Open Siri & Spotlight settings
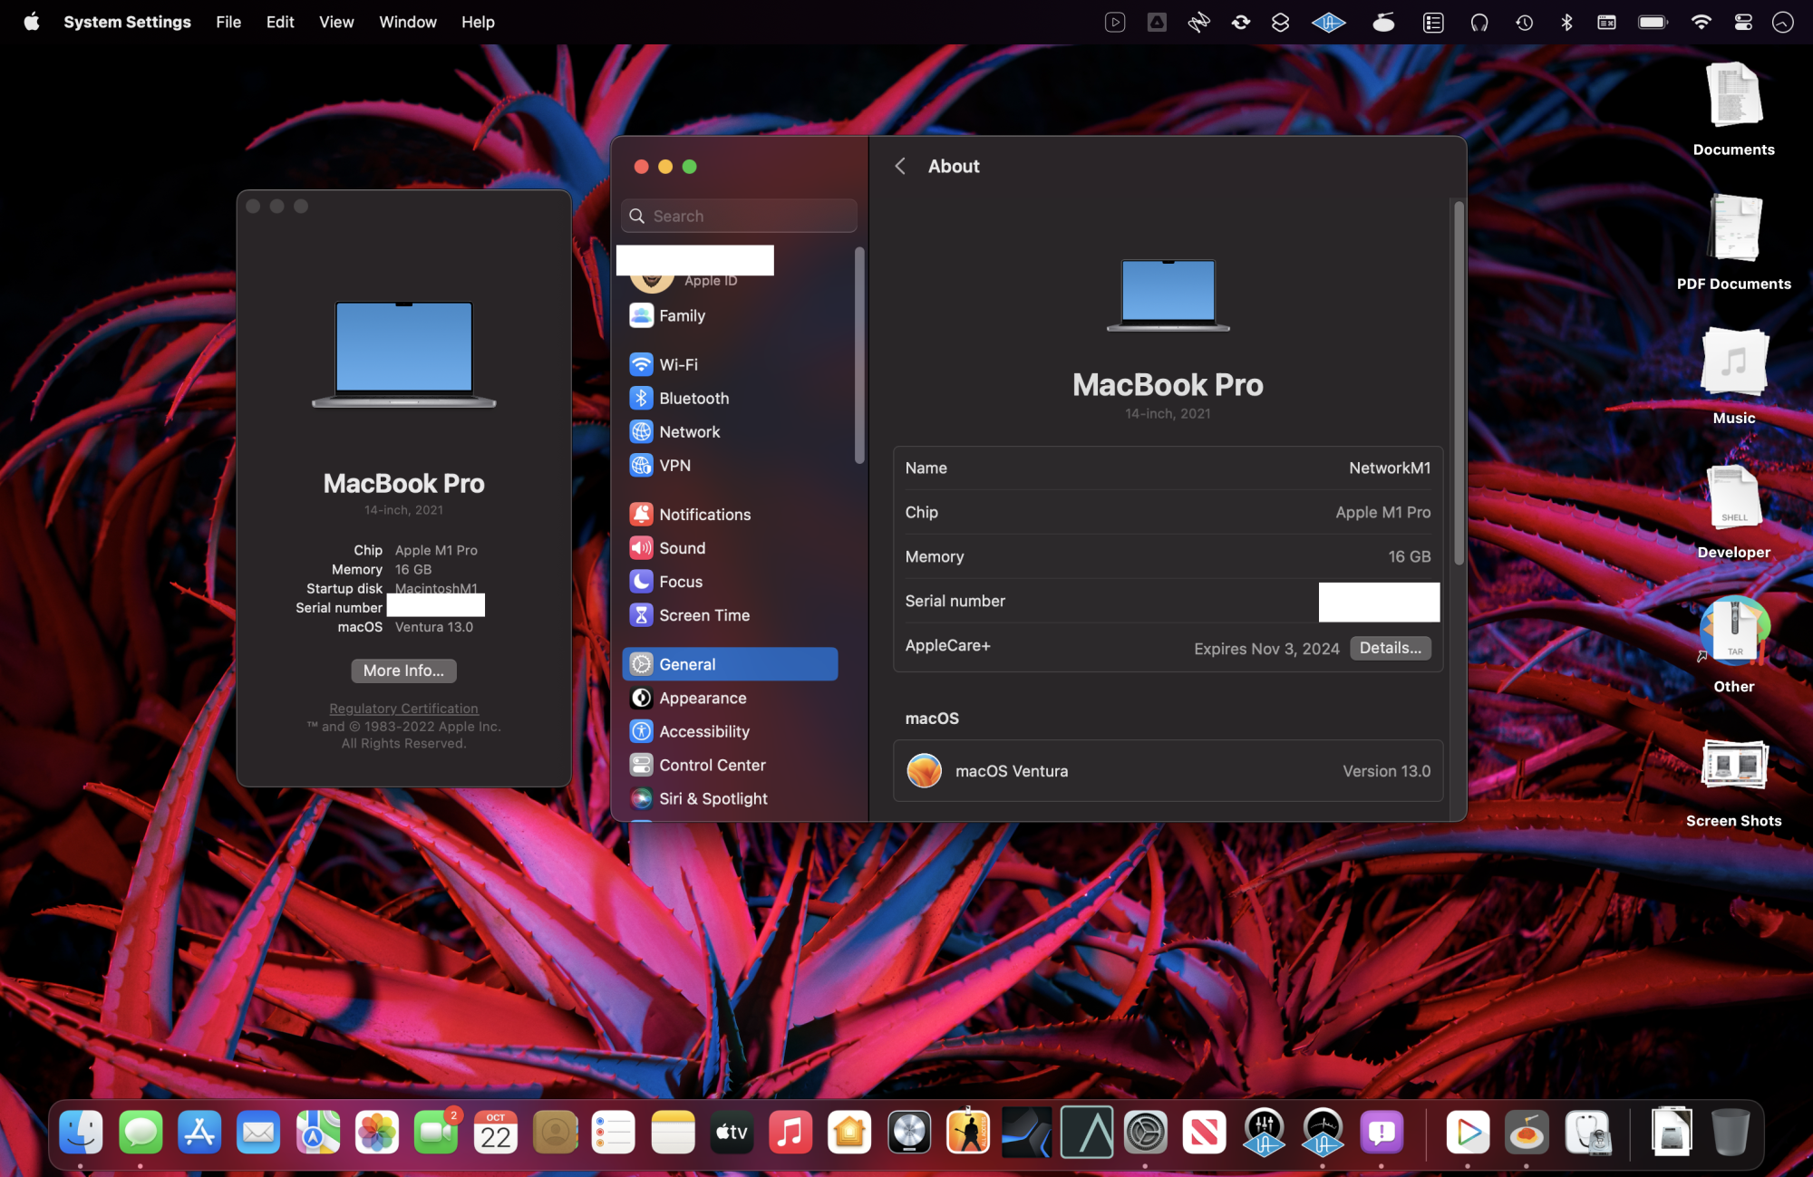 pos(713,798)
